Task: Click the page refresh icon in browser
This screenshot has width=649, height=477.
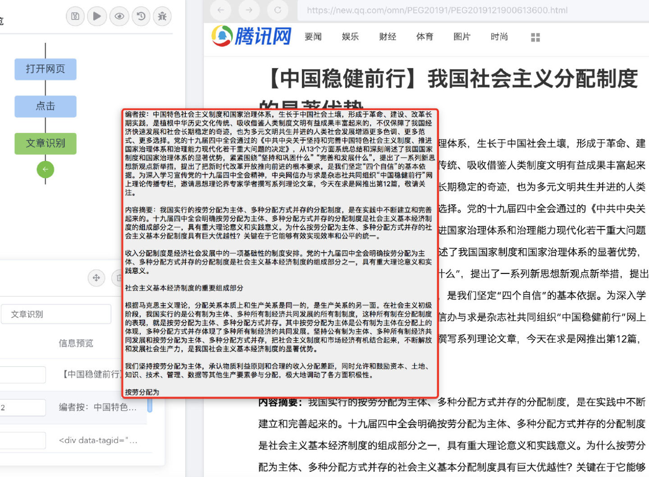Action: tap(278, 10)
